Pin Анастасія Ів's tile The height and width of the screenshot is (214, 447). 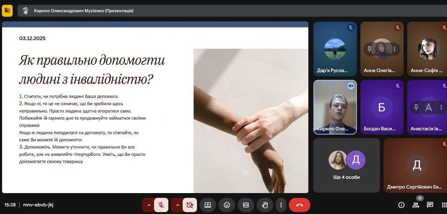pos(416,107)
